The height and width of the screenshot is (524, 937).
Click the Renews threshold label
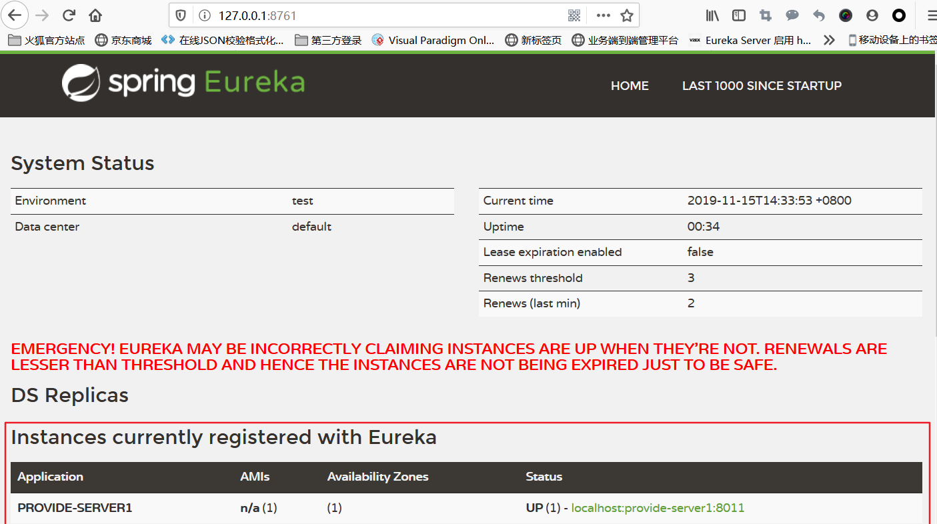[533, 278]
